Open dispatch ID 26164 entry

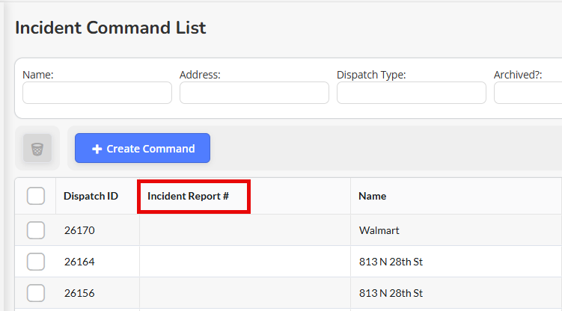(79, 262)
